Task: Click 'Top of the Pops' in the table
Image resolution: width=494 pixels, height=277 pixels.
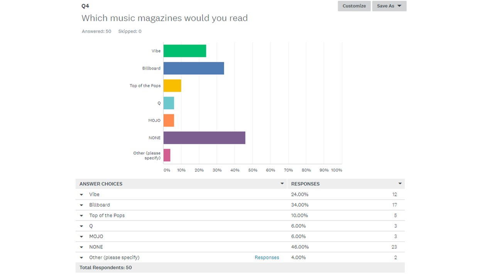Action: 107,215
